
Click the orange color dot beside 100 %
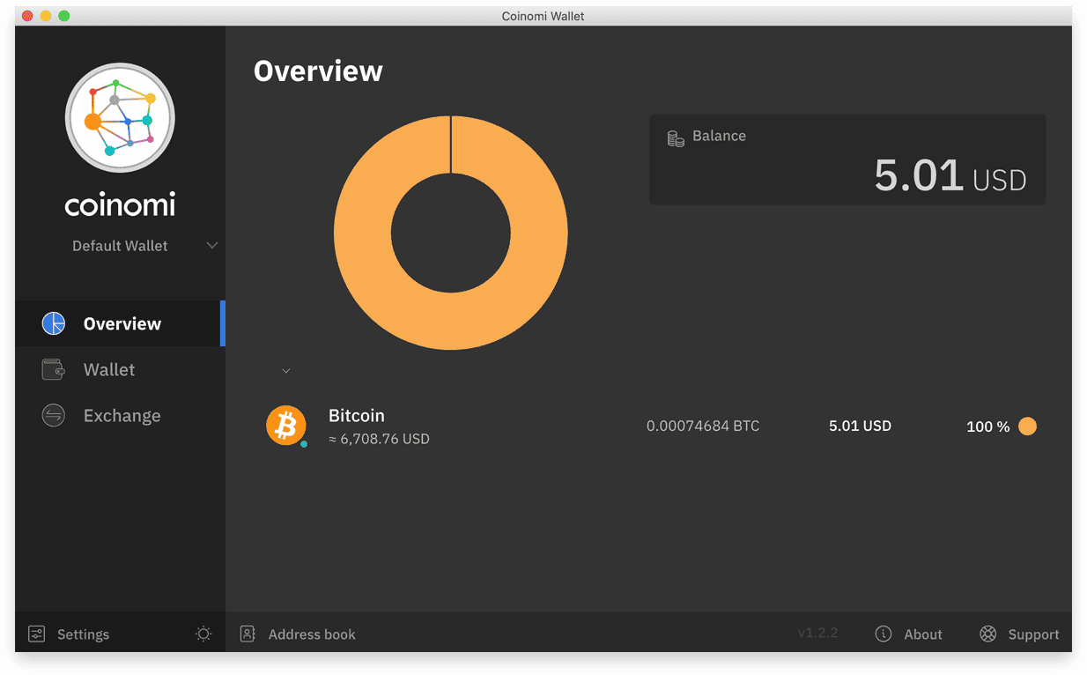[1027, 427]
